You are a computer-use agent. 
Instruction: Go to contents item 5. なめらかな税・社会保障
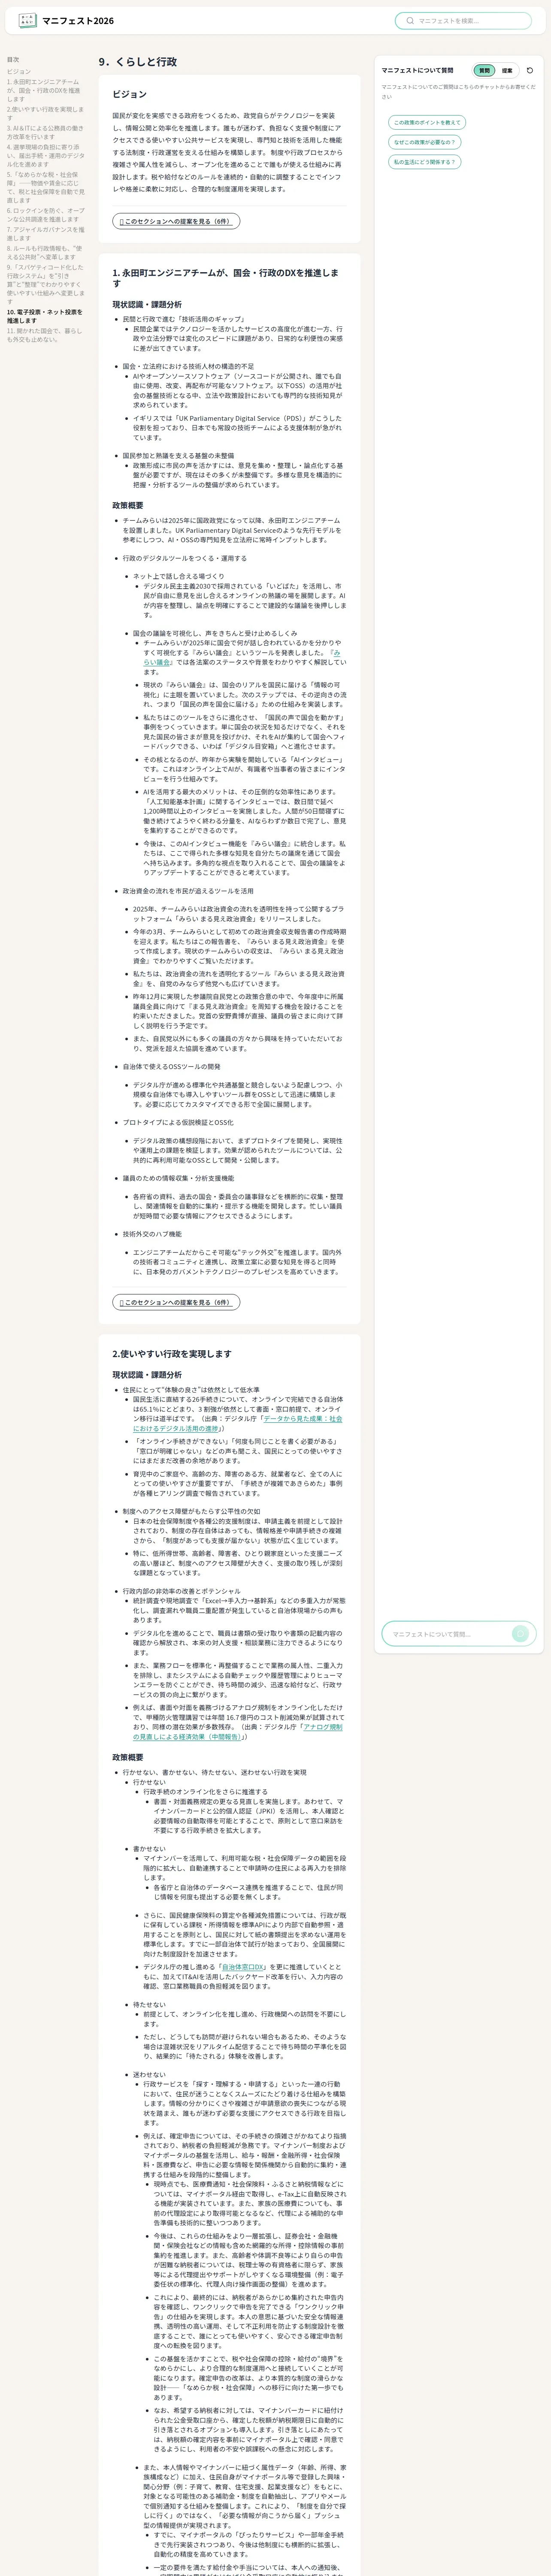pyautogui.click(x=45, y=187)
